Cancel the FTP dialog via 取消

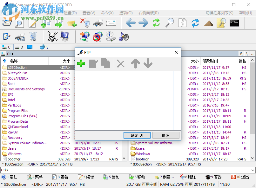(165, 135)
